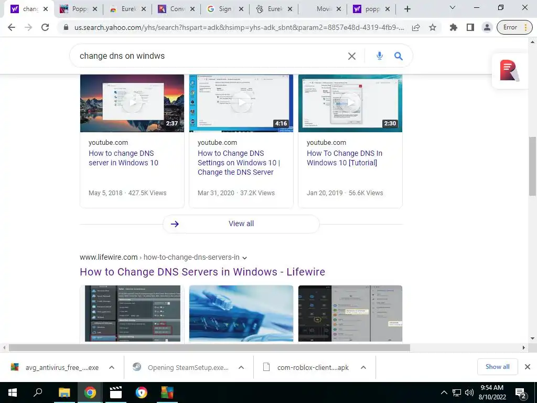Open File Explorer from taskbar
The width and height of the screenshot is (537, 403).
[64, 393]
